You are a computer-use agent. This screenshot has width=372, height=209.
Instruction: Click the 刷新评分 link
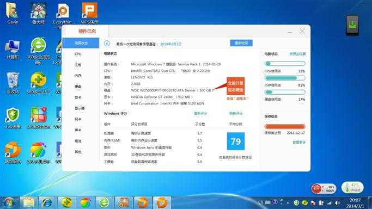click(x=236, y=114)
